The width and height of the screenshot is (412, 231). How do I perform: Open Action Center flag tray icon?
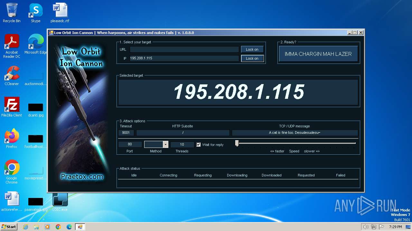point(381,227)
